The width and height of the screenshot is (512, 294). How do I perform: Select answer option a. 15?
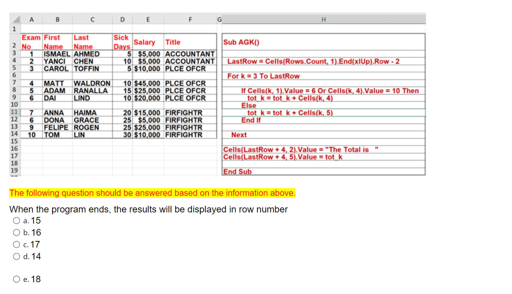[x=16, y=220]
